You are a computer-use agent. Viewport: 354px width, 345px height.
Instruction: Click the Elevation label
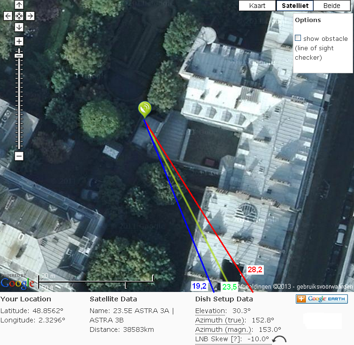210,311
